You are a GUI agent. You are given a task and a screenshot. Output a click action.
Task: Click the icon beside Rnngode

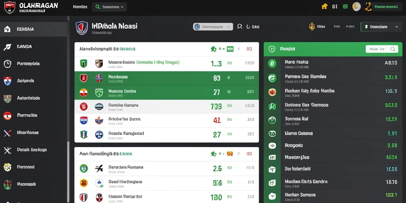pyautogui.click(x=272, y=146)
